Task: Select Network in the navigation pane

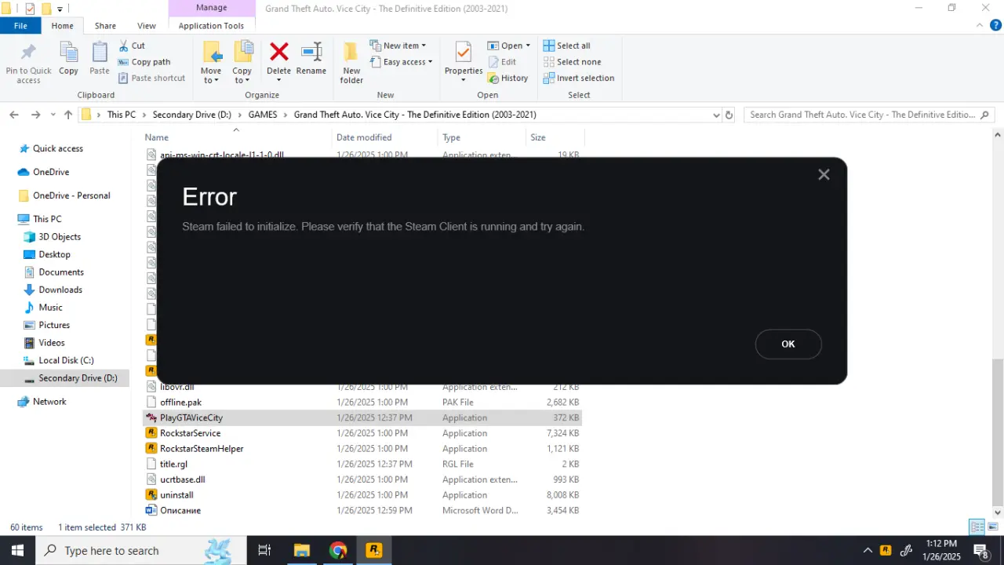Action: (x=49, y=401)
